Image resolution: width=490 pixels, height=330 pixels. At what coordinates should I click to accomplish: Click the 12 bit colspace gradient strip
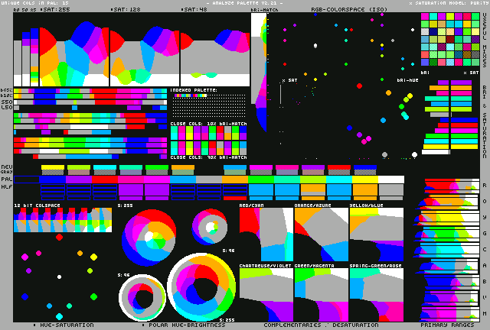63,221
